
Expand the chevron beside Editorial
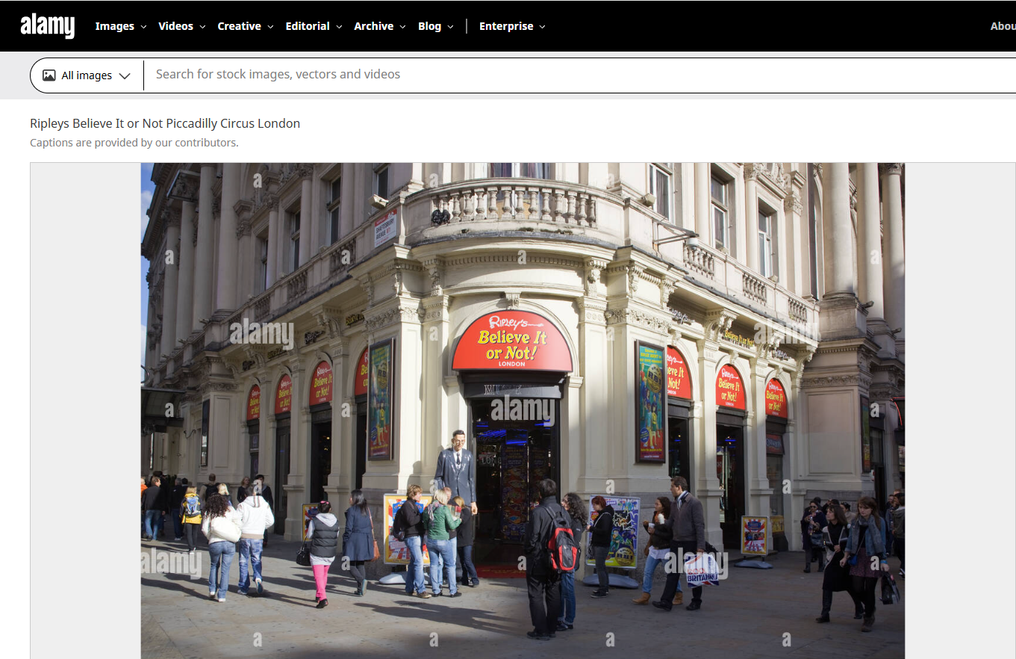click(x=339, y=27)
